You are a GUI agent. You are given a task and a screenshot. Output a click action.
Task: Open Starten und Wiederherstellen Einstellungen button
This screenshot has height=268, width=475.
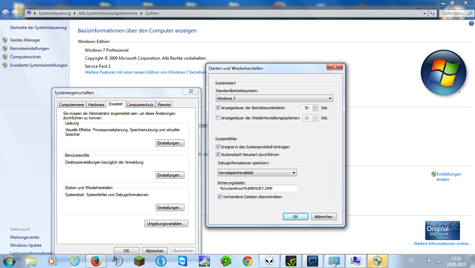[x=170, y=208]
